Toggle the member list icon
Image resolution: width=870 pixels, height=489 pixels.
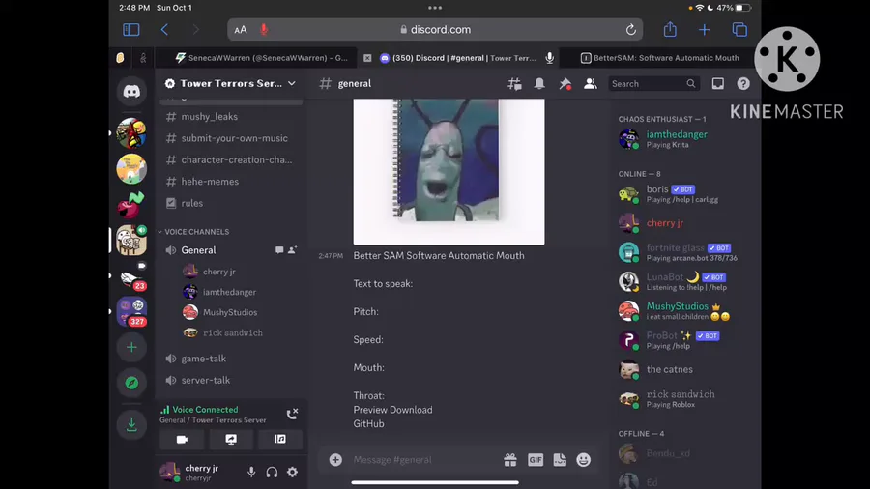click(591, 84)
